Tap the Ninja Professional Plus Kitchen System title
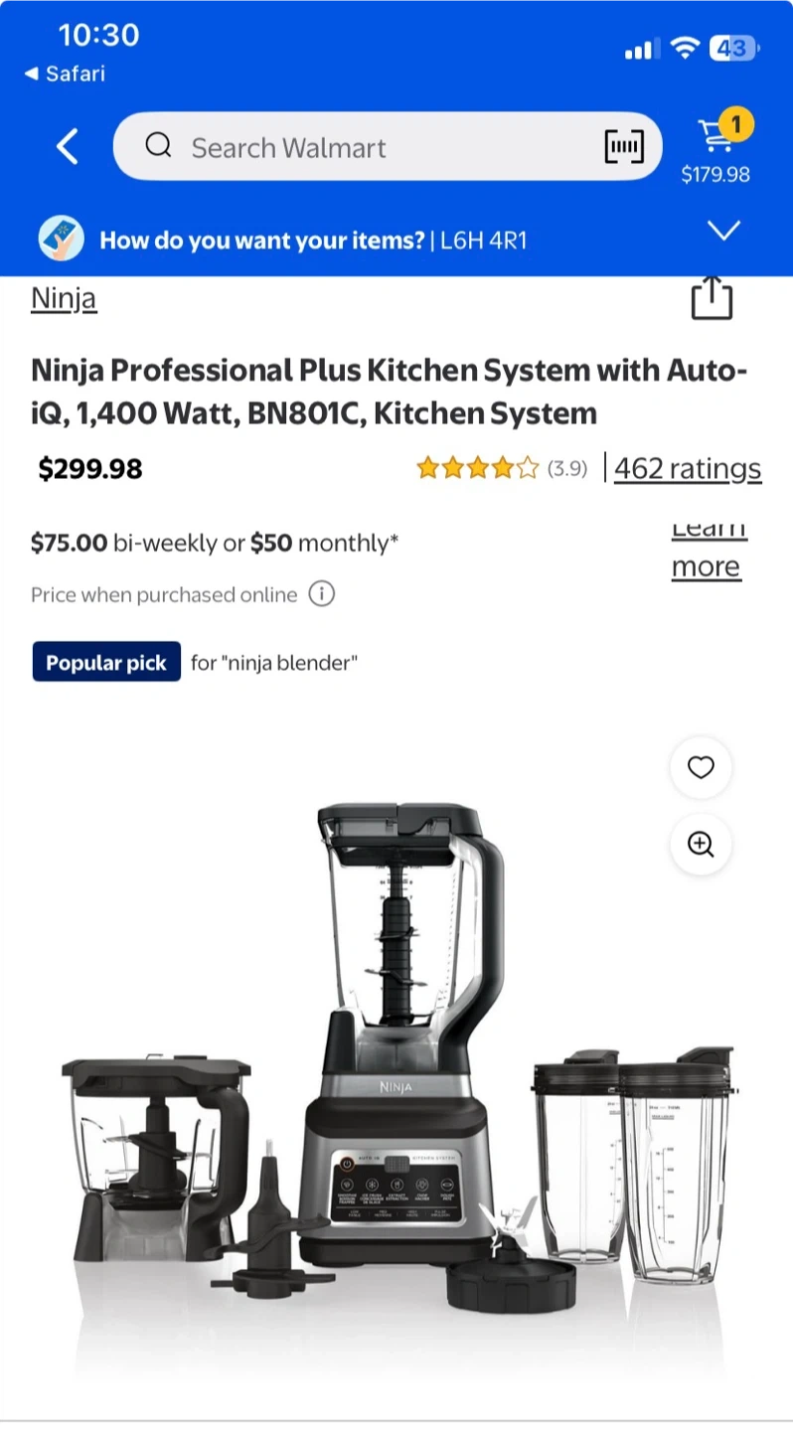The height and width of the screenshot is (1431, 793). coord(390,392)
